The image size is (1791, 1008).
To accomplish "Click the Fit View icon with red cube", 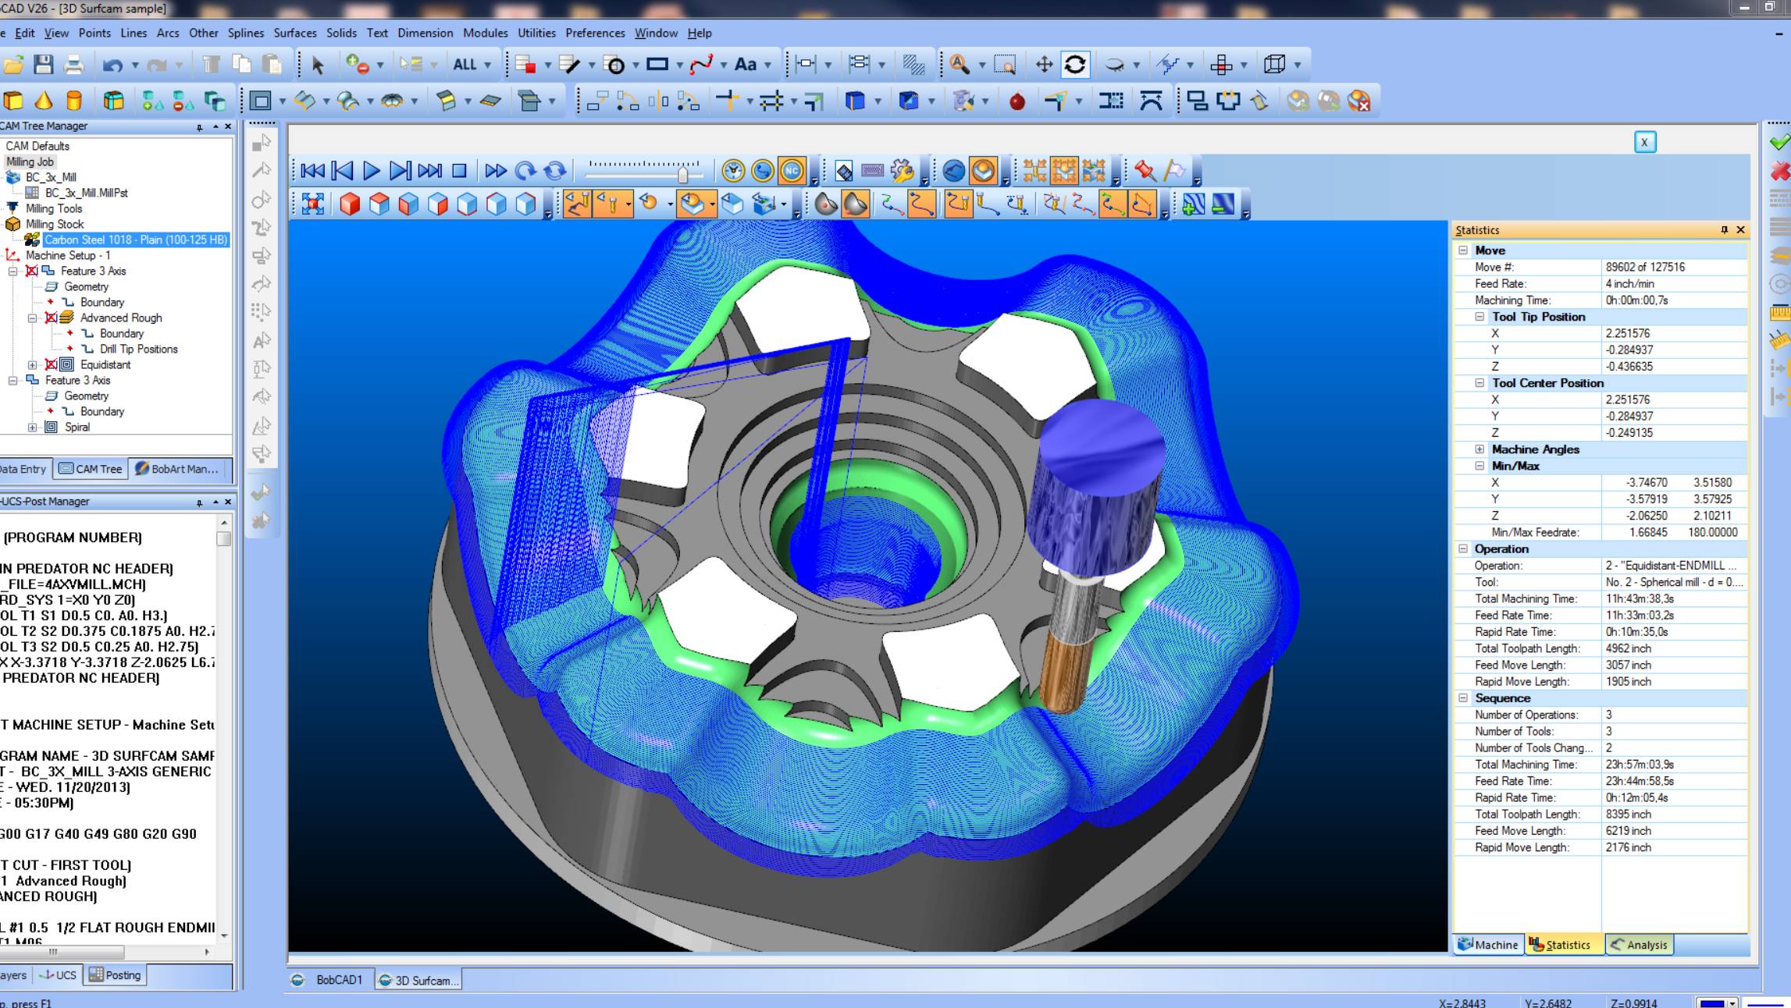I will click(313, 204).
